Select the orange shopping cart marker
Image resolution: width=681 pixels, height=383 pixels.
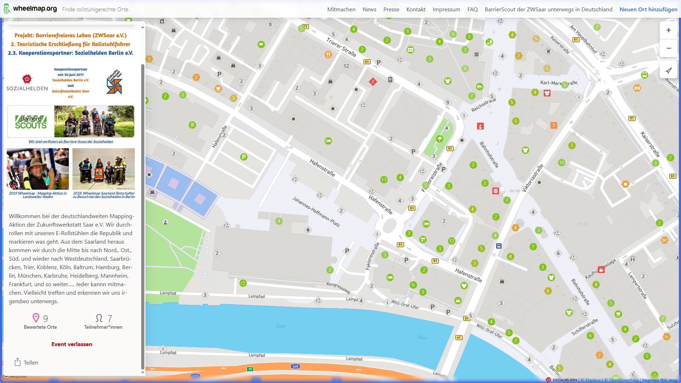(x=218, y=89)
